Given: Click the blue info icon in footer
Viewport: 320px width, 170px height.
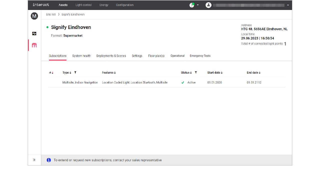Looking at the screenshot, I should pyautogui.click(x=49, y=160).
